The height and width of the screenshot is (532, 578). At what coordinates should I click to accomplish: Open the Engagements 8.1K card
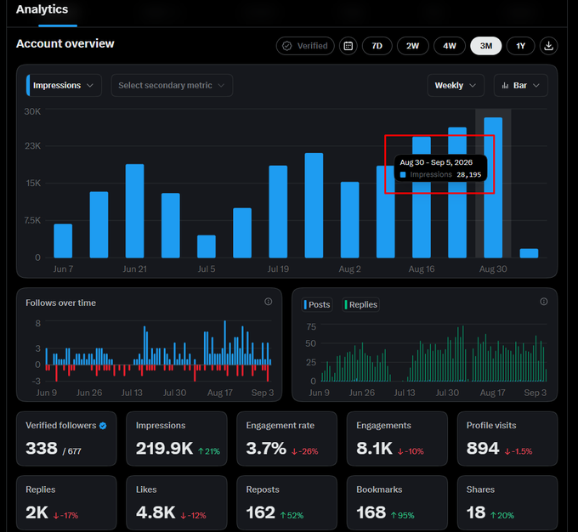point(397,439)
